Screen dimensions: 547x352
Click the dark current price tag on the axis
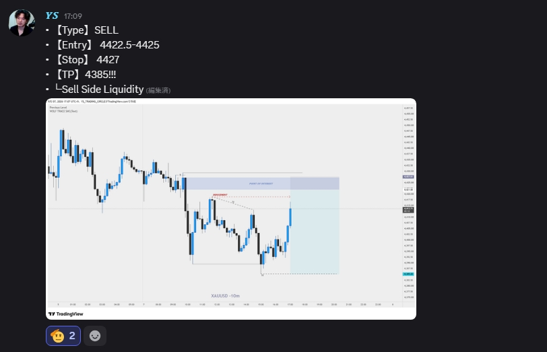click(x=408, y=210)
